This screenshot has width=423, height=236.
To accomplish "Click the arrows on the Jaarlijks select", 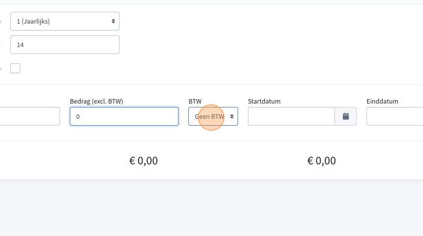I will (x=113, y=21).
